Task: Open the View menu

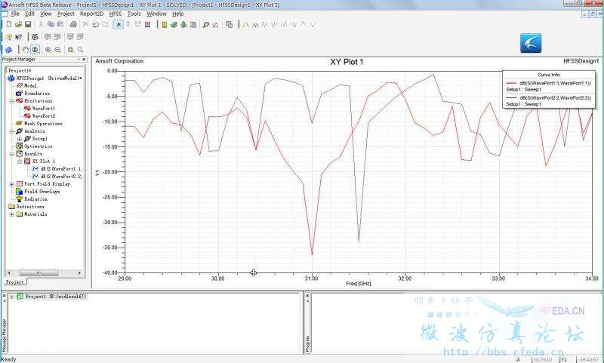Action: pyautogui.click(x=46, y=14)
